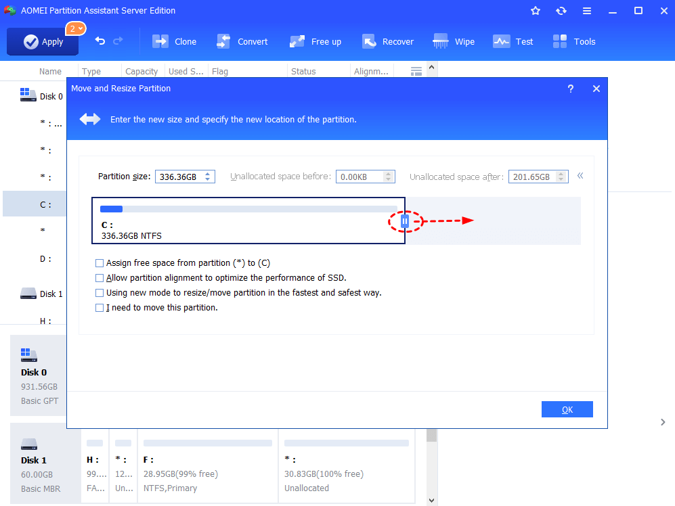Click the Name column header
Viewport: 675px width, 506px height.
(50, 72)
